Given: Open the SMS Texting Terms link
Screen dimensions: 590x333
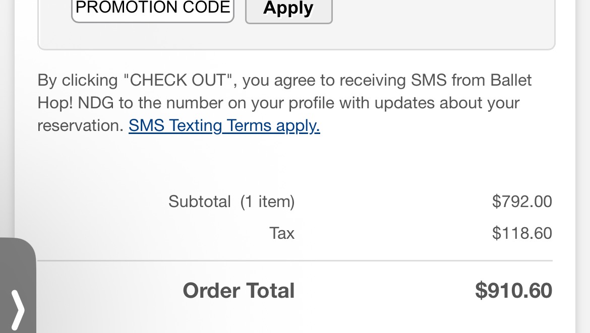Looking at the screenshot, I should pyautogui.click(x=224, y=125).
